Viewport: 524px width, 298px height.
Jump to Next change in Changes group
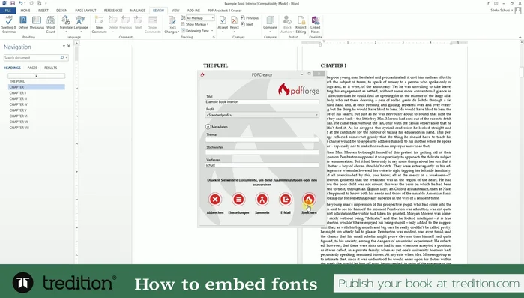point(247,24)
